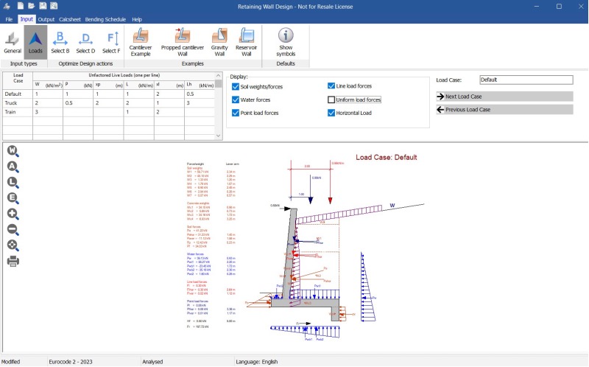This screenshot has width=589, height=367.
Task: Choose the Gravity Wall example
Action: point(219,42)
